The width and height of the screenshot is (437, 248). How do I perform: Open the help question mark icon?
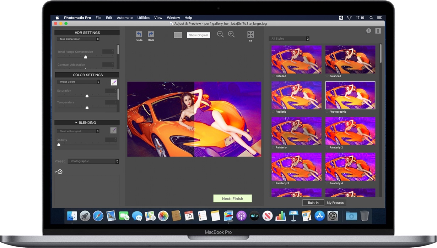[60, 171]
